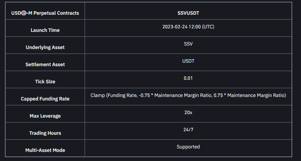The image size is (301, 161).
Task: Select the 20x max leverage value
Action: 188,112
